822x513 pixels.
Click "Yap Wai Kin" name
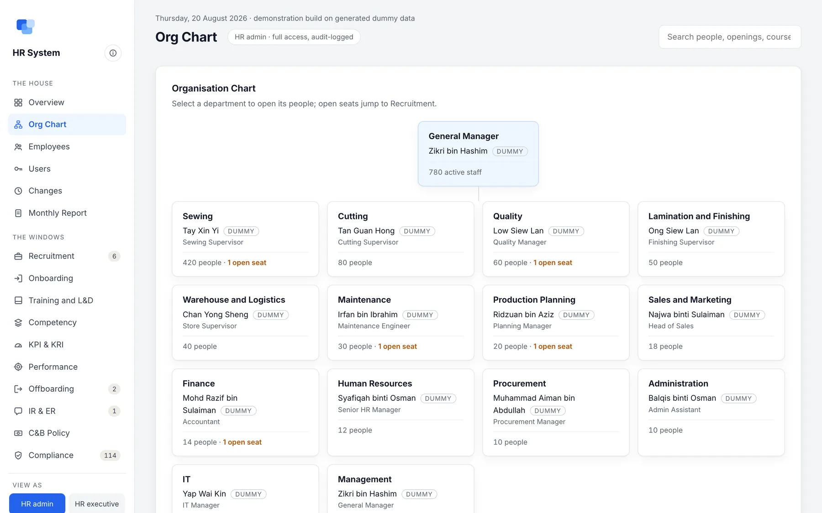(x=204, y=494)
